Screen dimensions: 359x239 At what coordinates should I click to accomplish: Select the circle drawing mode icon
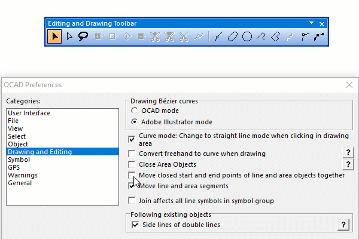pyautogui.click(x=247, y=36)
